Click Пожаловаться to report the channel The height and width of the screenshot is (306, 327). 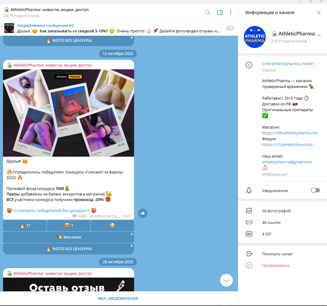coord(275,265)
